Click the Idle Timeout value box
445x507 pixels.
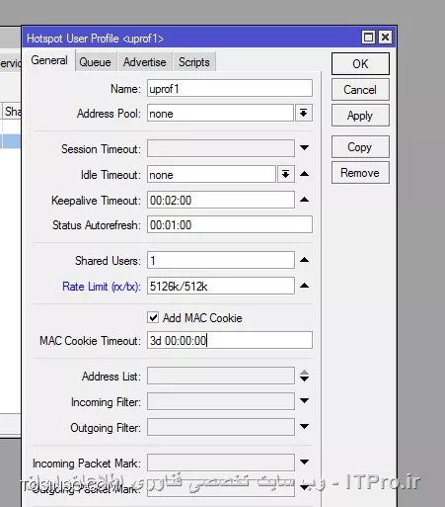tap(211, 174)
